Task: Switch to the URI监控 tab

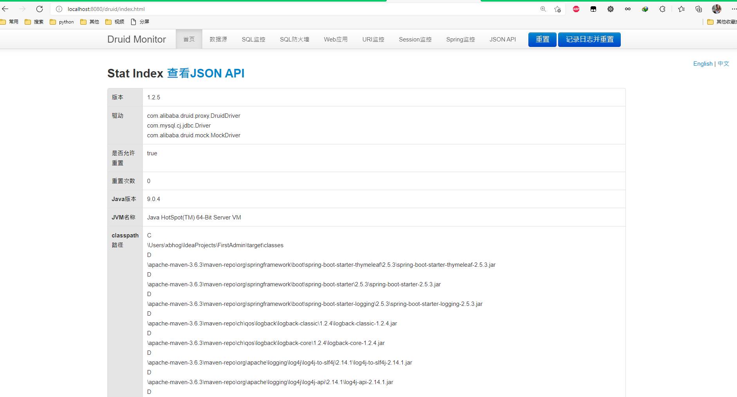Action: [373, 39]
